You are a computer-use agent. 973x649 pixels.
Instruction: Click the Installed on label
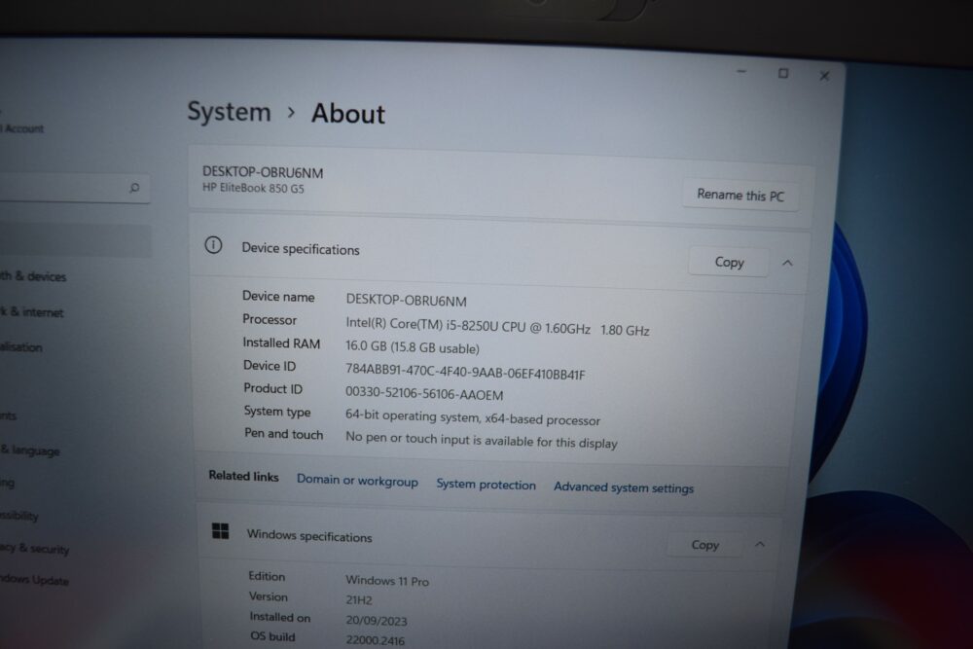[x=280, y=617]
